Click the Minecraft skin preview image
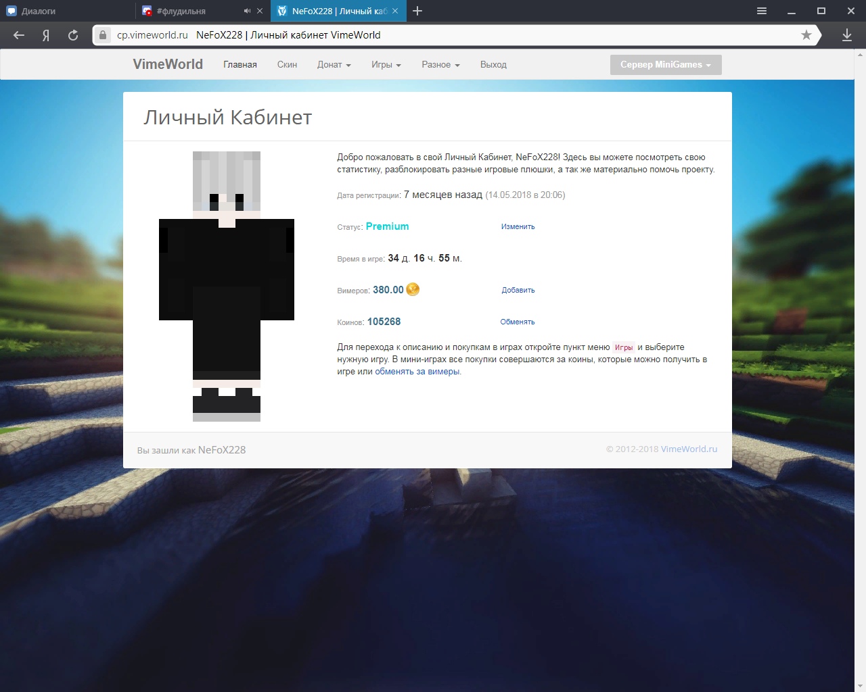Image resolution: width=866 pixels, height=692 pixels. tap(227, 287)
